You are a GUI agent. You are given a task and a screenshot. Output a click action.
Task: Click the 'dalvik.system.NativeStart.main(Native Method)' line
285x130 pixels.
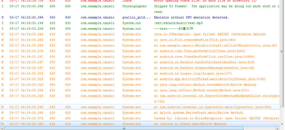pos(199,113)
